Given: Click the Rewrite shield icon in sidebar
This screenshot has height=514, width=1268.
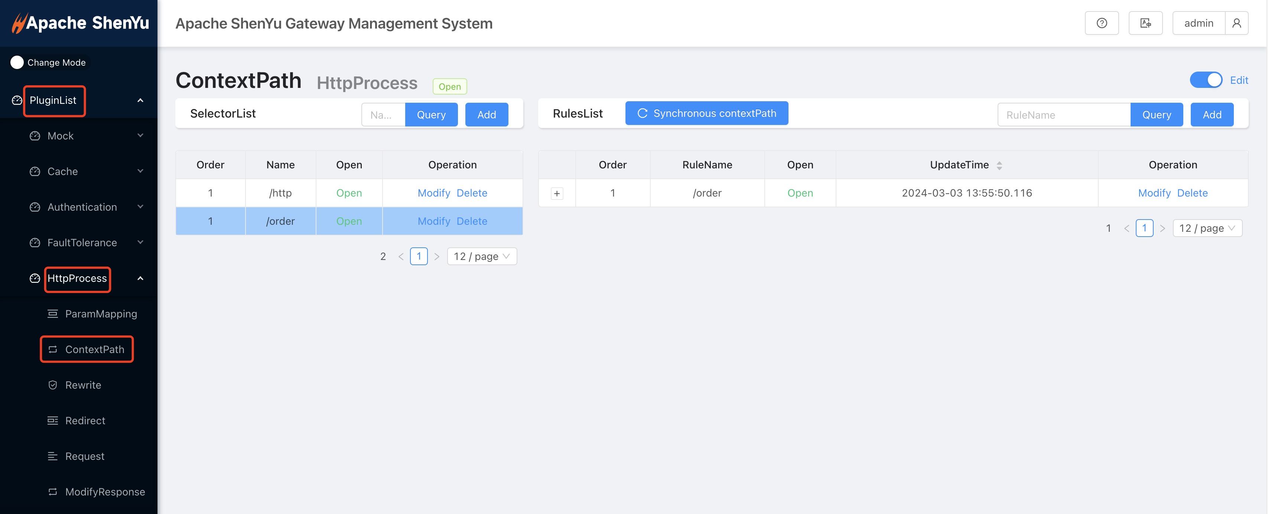Looking at the screenshot, I should (x=53, y=385).
